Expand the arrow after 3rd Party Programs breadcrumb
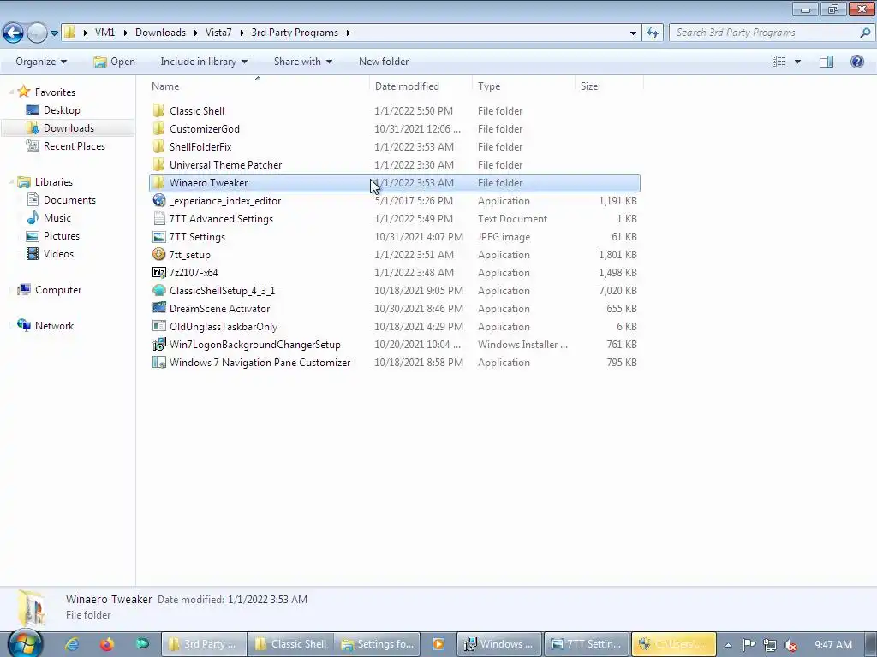 [348, 33]
